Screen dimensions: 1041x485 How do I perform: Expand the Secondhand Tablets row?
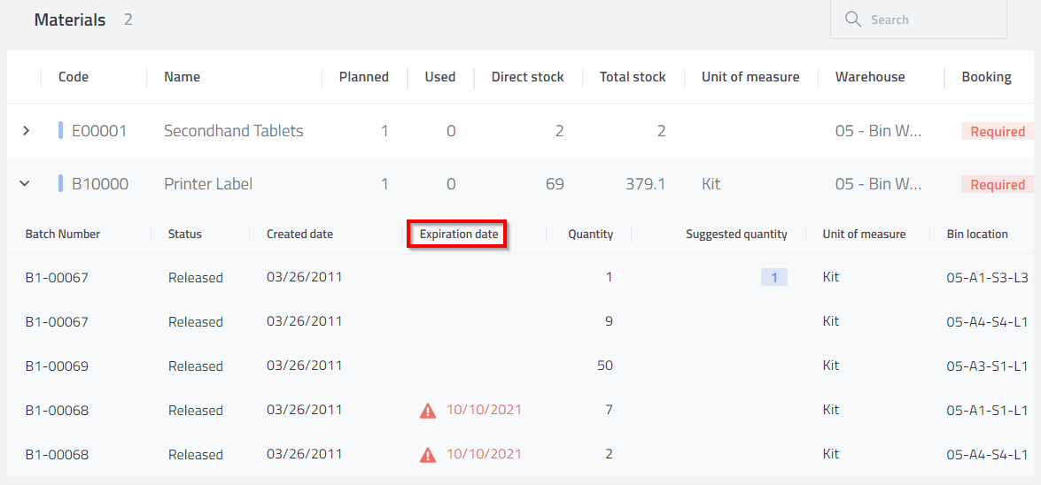click(26, 131)
